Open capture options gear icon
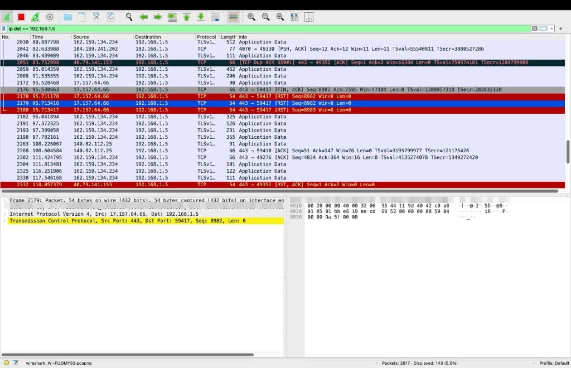Viewport: 571px width, 368px height. coord(50,17)
